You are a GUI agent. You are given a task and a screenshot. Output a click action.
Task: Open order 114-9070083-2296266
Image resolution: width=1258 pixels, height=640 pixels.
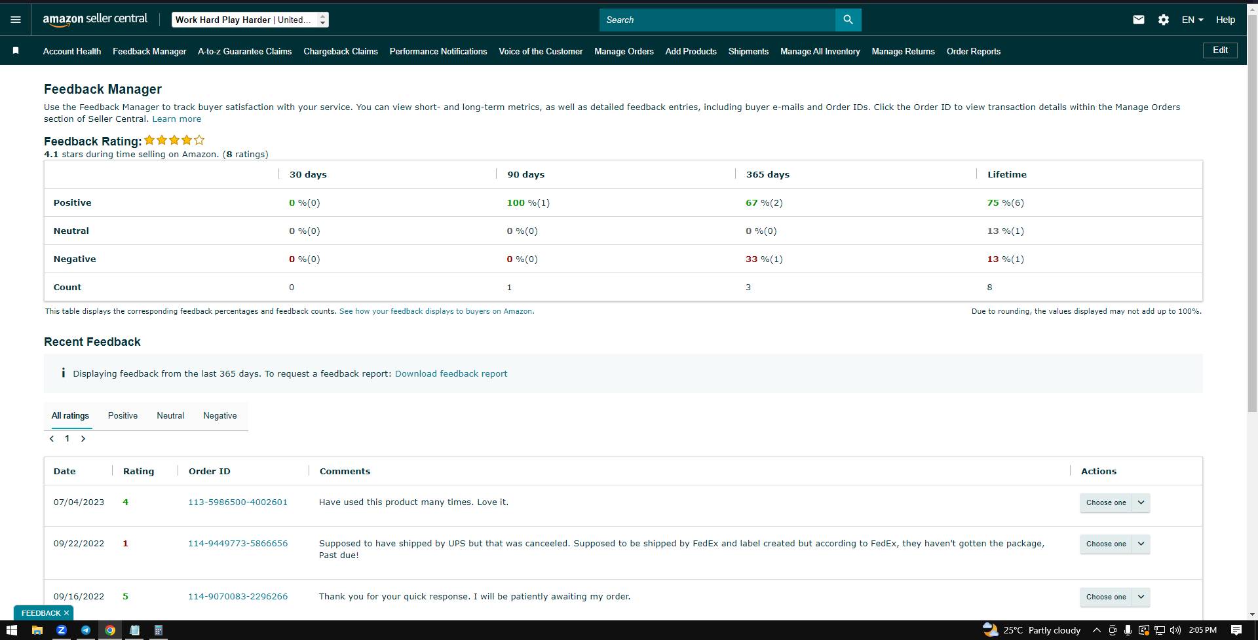click(238, 596)
